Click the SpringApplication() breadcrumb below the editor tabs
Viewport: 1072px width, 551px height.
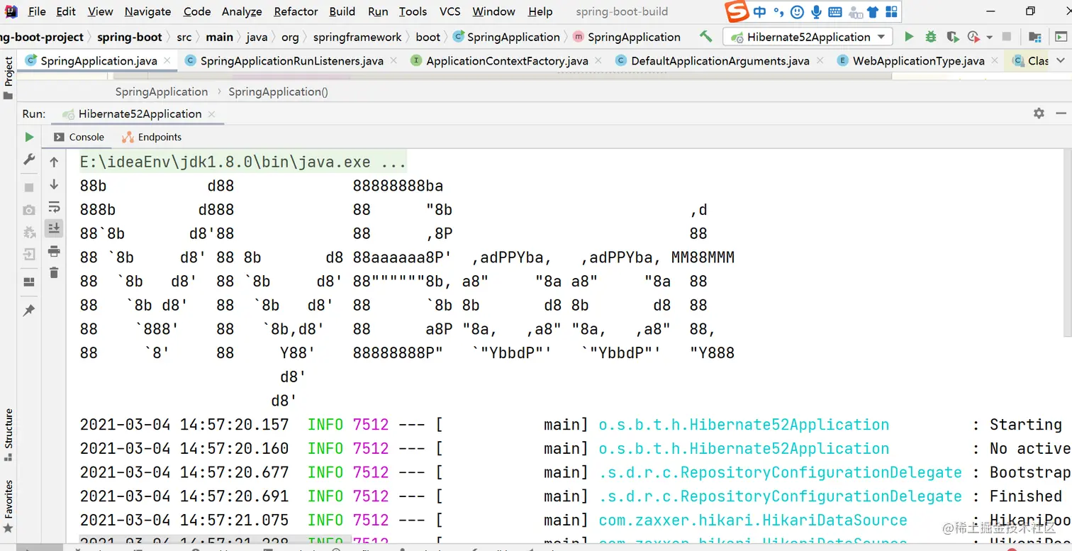click(x=278, y=91)
